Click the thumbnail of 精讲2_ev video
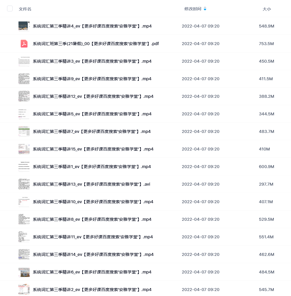 (24, 290)
